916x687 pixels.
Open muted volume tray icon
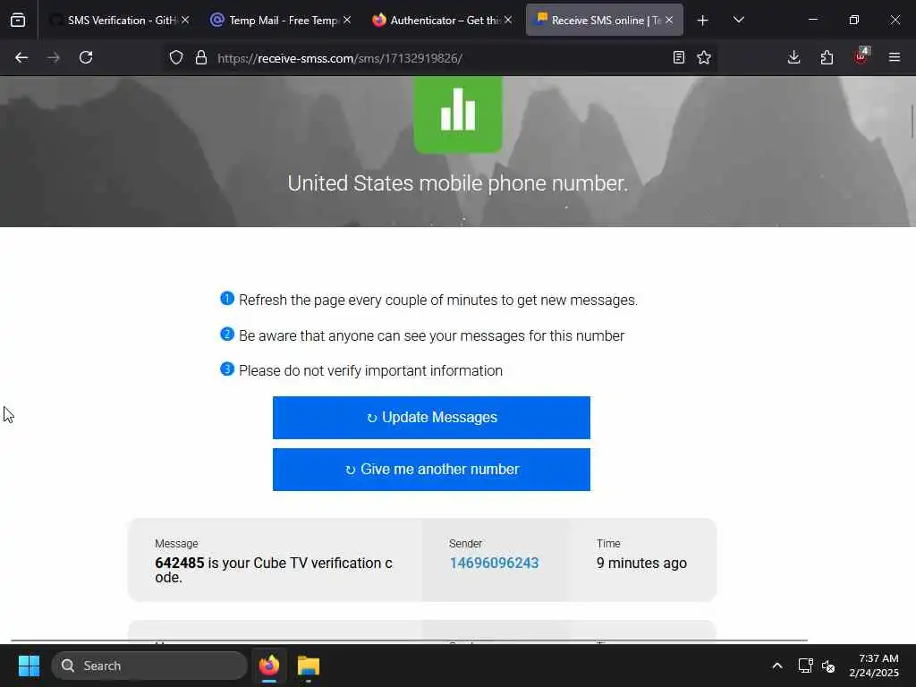(x=828, y=666)
